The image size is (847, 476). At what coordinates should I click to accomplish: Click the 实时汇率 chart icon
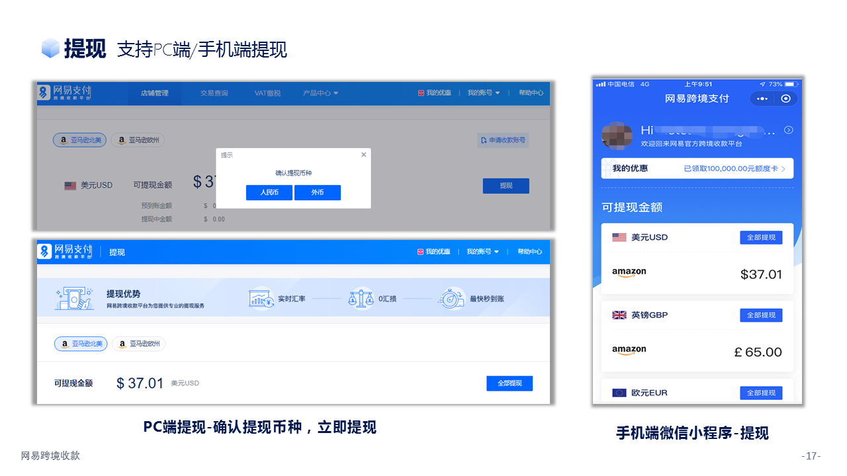tap(261, 298)
